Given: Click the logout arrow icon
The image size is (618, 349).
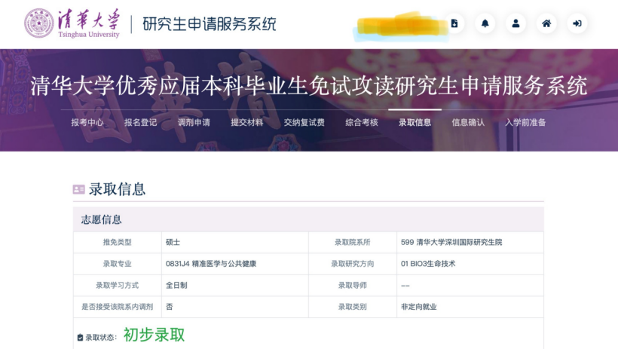Looking at the screenshot, I should (577, 23).
